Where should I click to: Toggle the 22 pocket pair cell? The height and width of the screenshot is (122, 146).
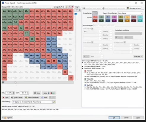71,78
